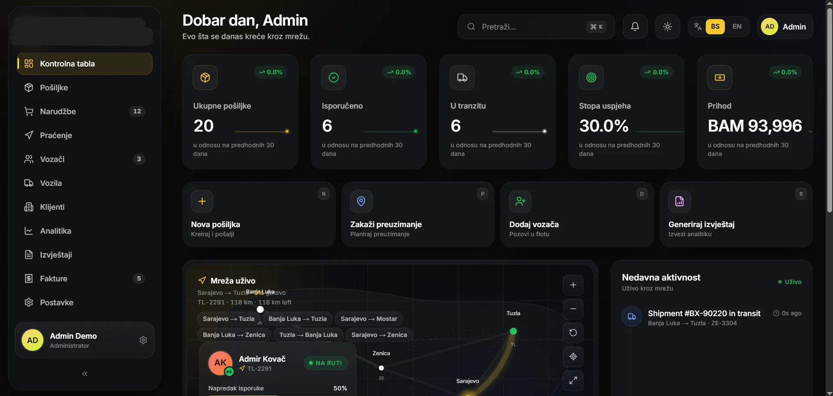
Task: Click the translate language icon
Action: [x=698, y=26]
